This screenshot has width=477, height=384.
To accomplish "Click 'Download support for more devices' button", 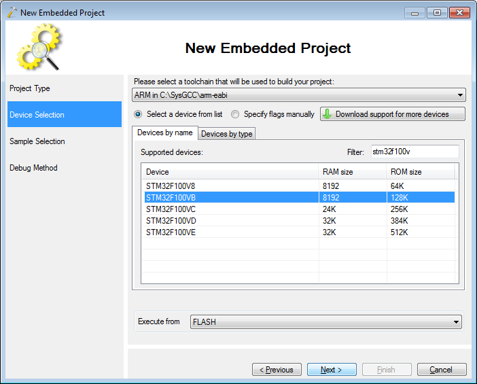I will click(393, 114).
